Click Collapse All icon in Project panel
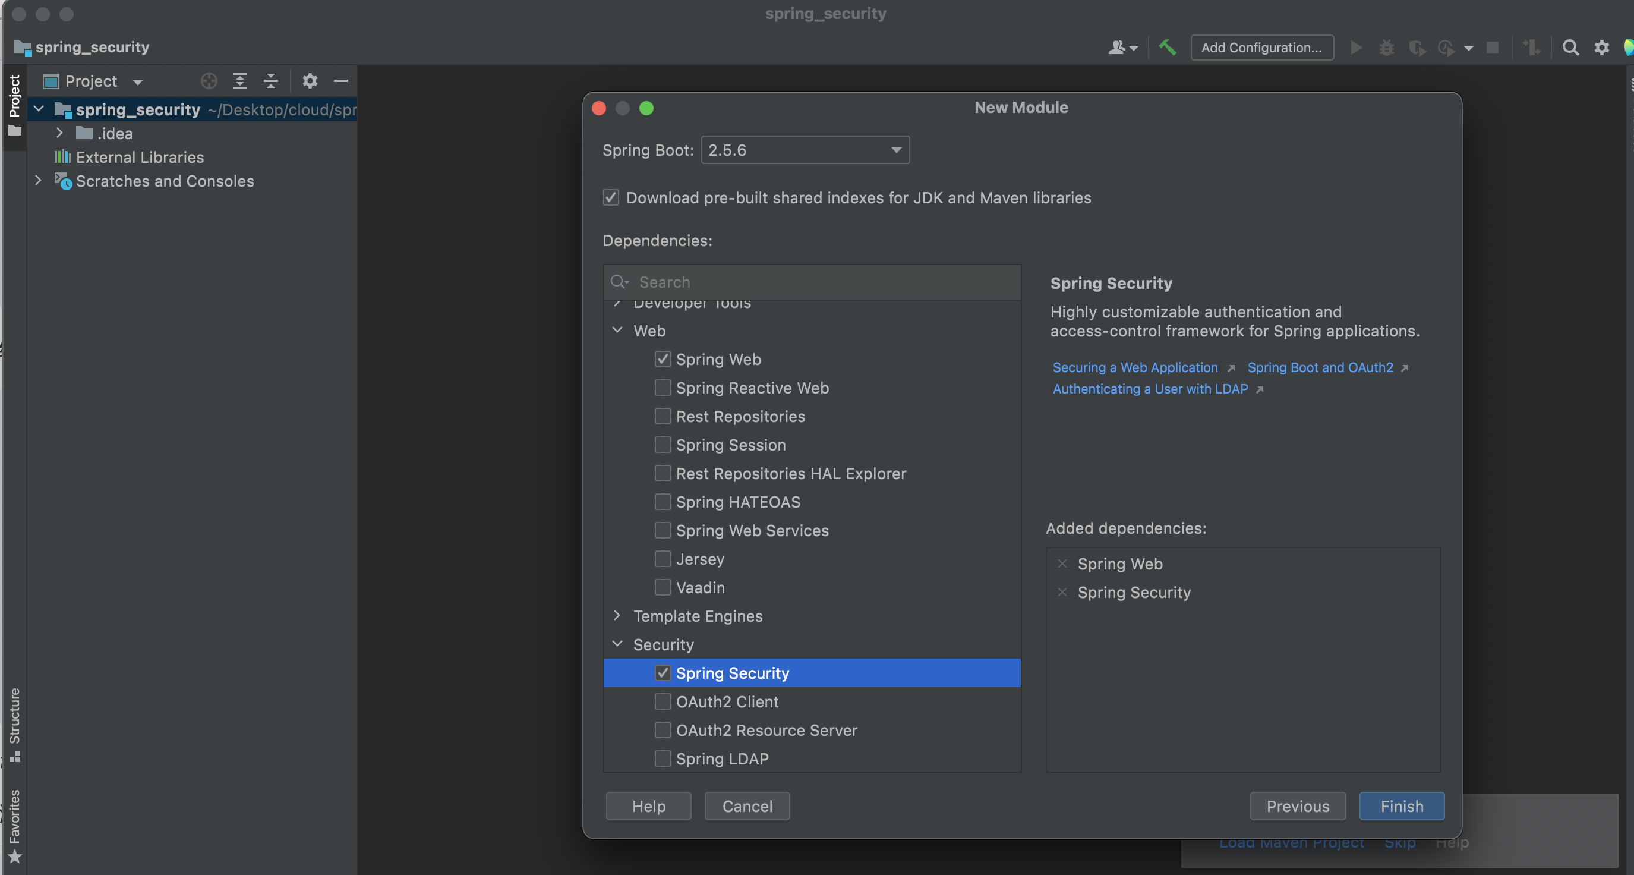1634x875 pixels. 271,81
